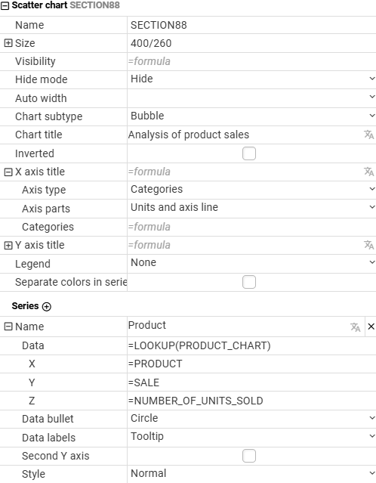This screenshot has width=376, height=483.
Task: Add a new series with plus icon
Action: click(47, 306)
